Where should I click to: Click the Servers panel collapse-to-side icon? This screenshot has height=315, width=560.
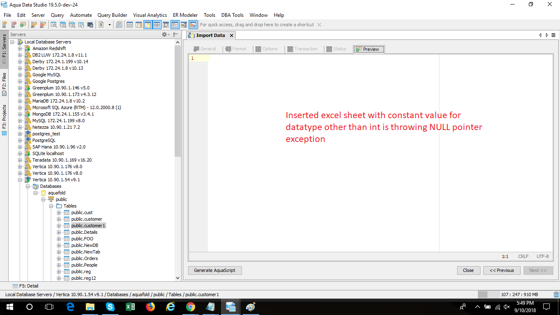pyautogui.click(x=176, y=35)
